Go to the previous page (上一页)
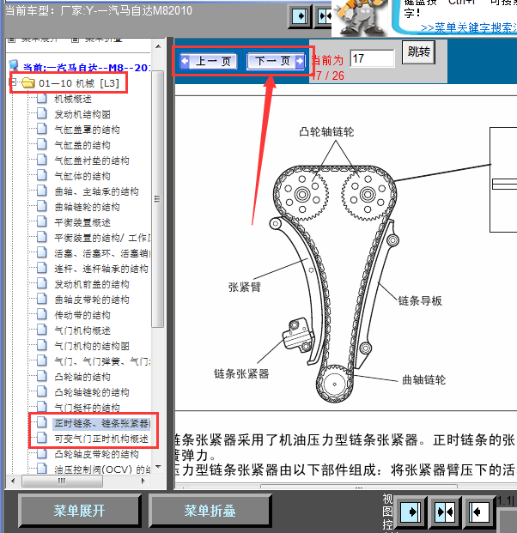Screen dimensions: 517x533 (x=208, y=61)
